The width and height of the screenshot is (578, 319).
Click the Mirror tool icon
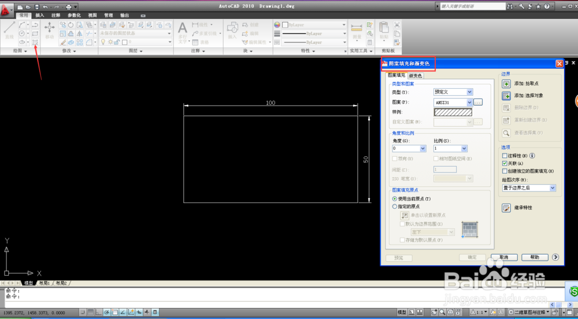(x=79, y=33)
